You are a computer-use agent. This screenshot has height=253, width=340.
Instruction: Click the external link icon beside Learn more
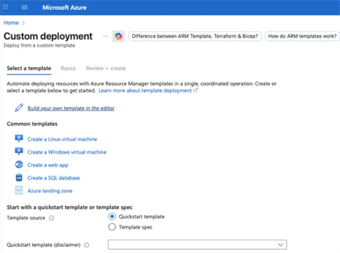coord(195,90)
